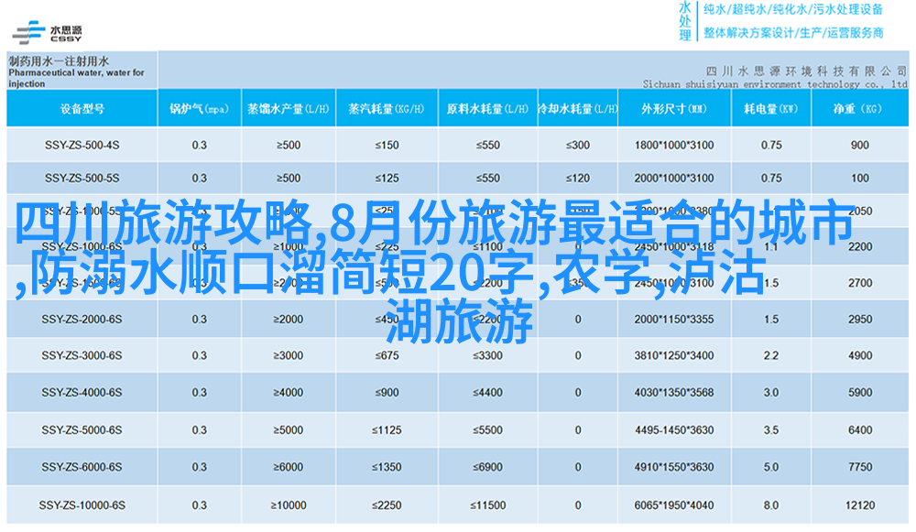This screenshot has width=916, height=532.
Task: Click the SSY-ZS-10000-6S model cell
Action: (x=81, y=505)
